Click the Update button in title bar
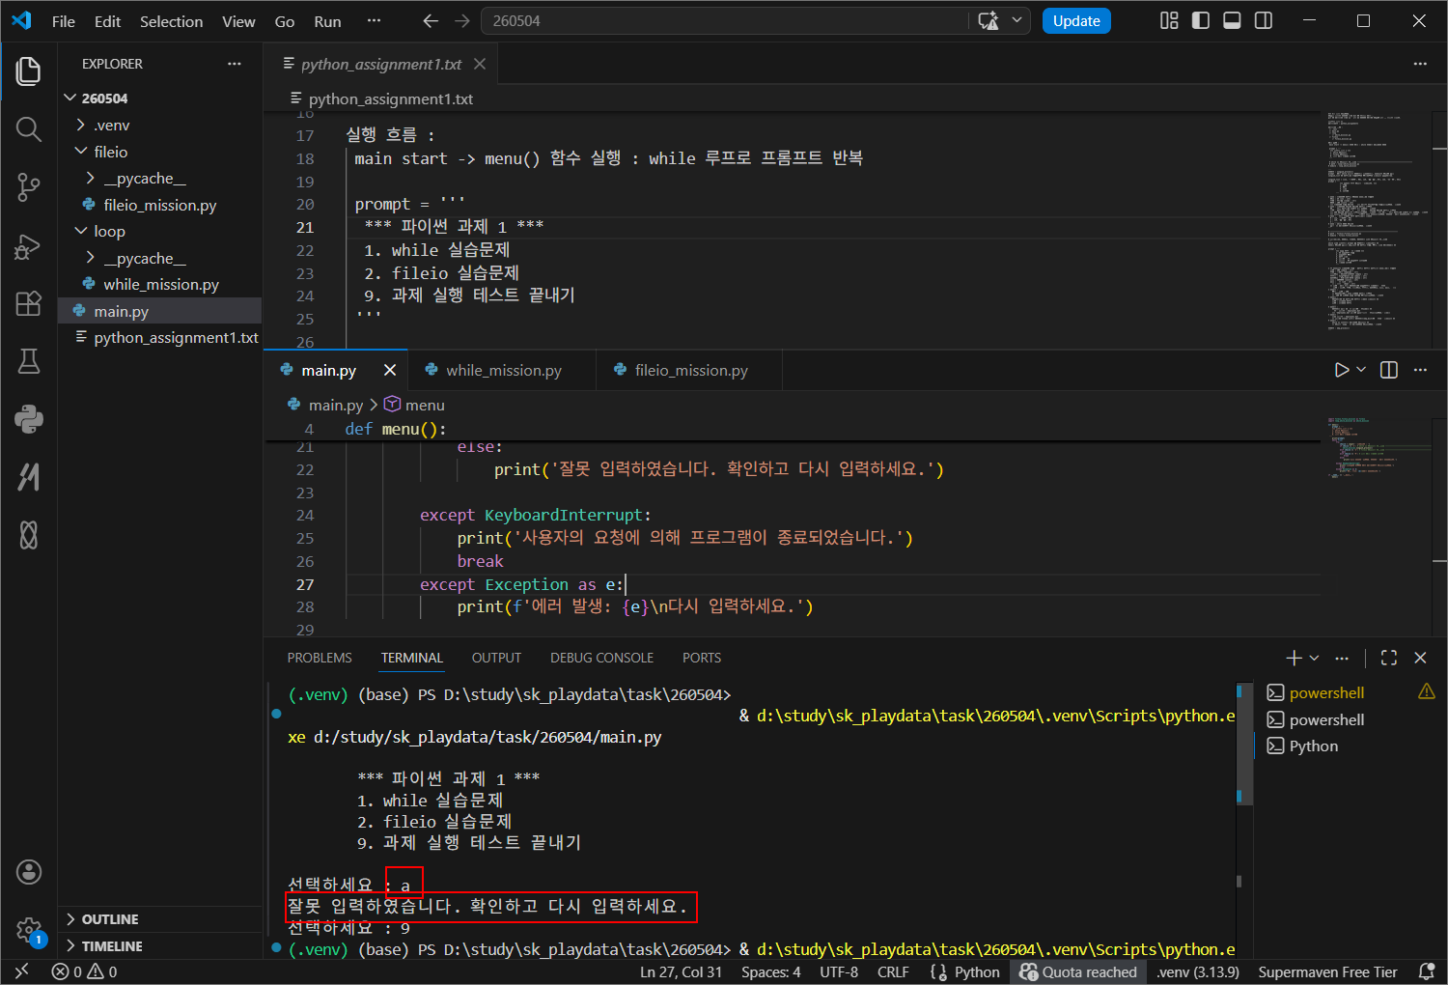This screenshot has width=1448, height=985. pos(1076,21)
